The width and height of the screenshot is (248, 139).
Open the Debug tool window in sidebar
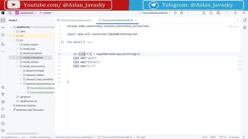pos(3,87)
